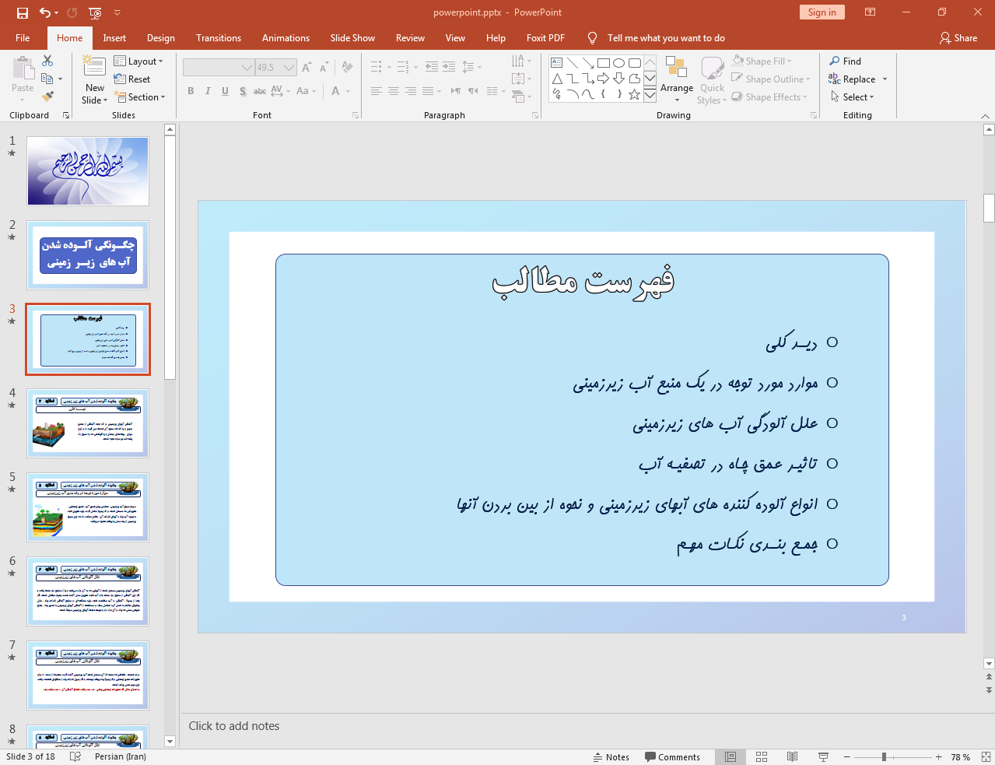Toggle text Shadow formatting
Image resolution: width=995 pixels, height=765 pixels.
click(x=243, y=91)
